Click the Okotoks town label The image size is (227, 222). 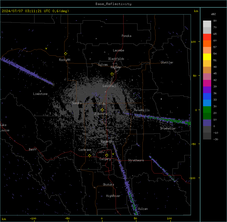108,185
